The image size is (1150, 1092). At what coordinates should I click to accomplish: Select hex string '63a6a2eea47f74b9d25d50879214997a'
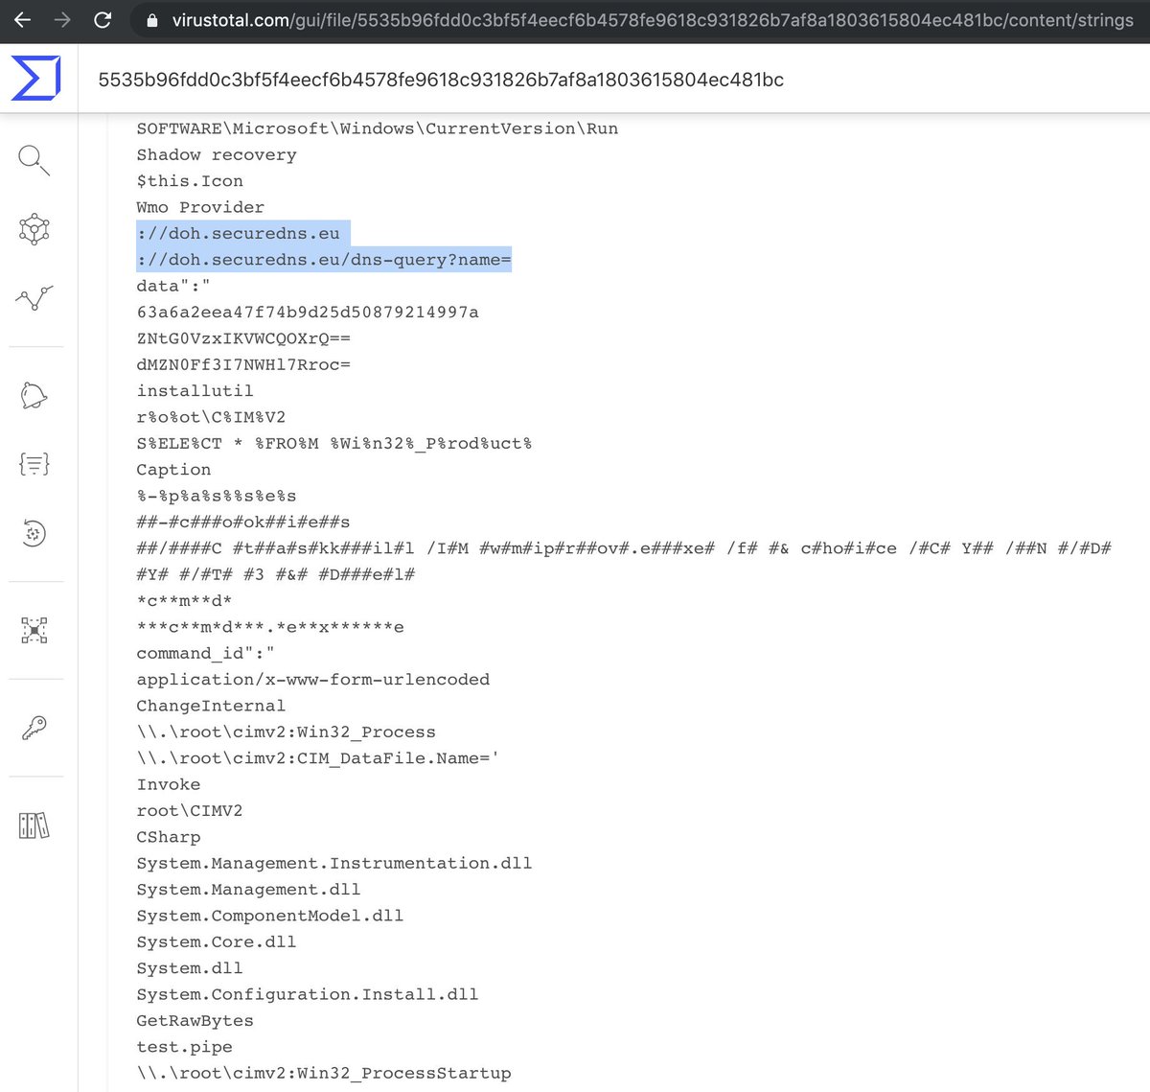click(308, 312)
